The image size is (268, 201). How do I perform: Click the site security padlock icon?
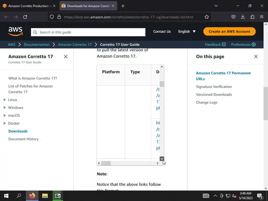pos(59,17)
